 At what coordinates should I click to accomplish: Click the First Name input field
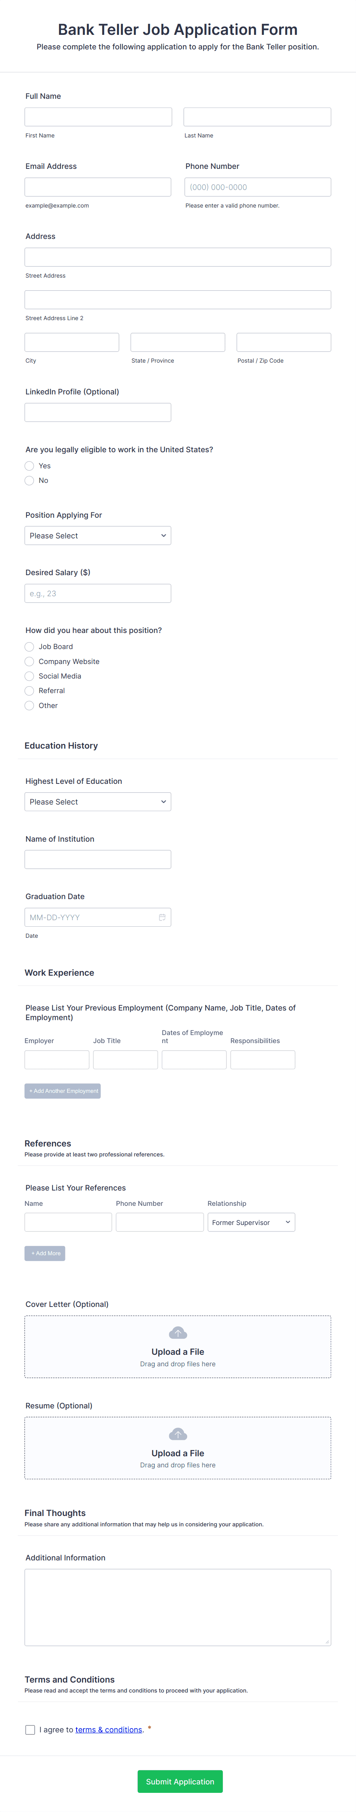(x=98, y=116)
